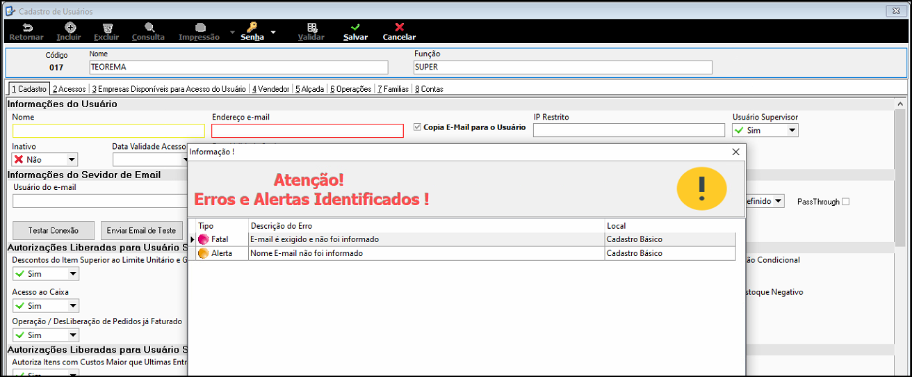Click the Cancelar red X icon

pos(399,27)
